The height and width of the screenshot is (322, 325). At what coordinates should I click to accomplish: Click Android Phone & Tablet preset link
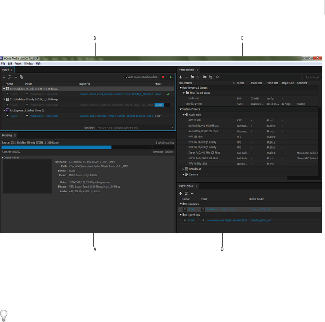[227, 221]
